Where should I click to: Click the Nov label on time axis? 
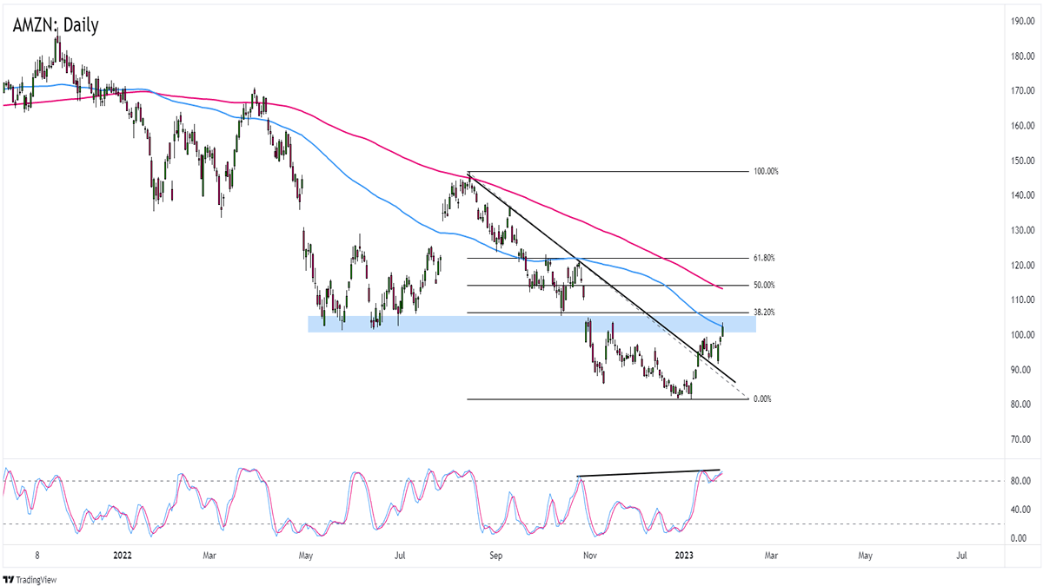[589, 554]
